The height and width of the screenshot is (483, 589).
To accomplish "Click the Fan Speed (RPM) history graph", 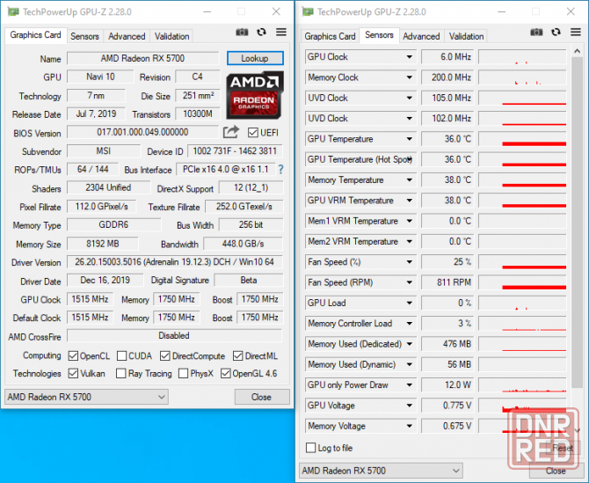I will [522, 282].
